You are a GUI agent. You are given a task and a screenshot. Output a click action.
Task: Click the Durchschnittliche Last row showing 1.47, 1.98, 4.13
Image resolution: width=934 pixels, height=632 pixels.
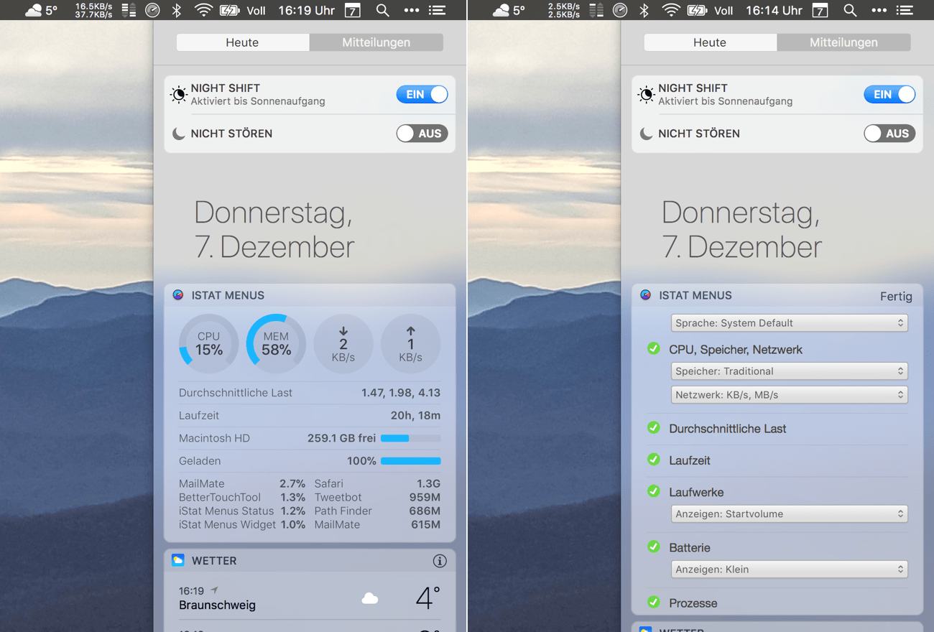click(310, 393)
